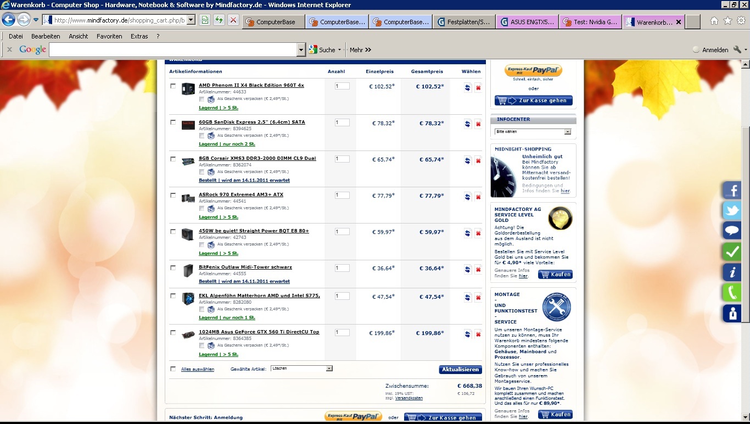
Task: Open the Datei menu
Action: click(x=16, y=36)
